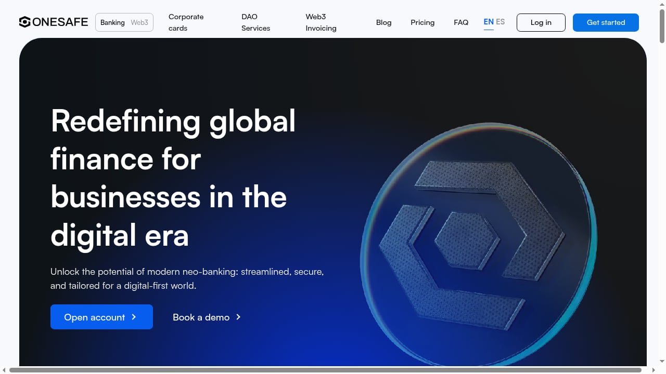The image size is (666, 374).
Task: Click the Log in button
Action: 541,22
